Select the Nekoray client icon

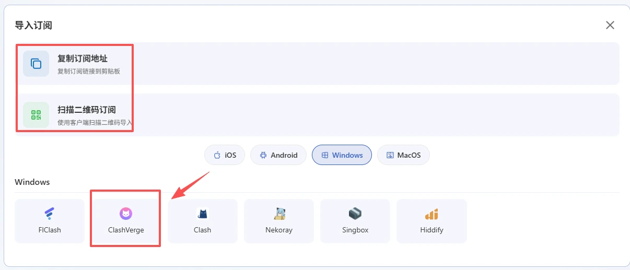279,213
